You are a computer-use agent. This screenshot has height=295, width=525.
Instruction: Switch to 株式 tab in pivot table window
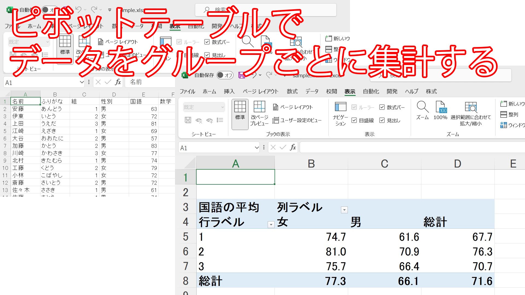[431, 92]
